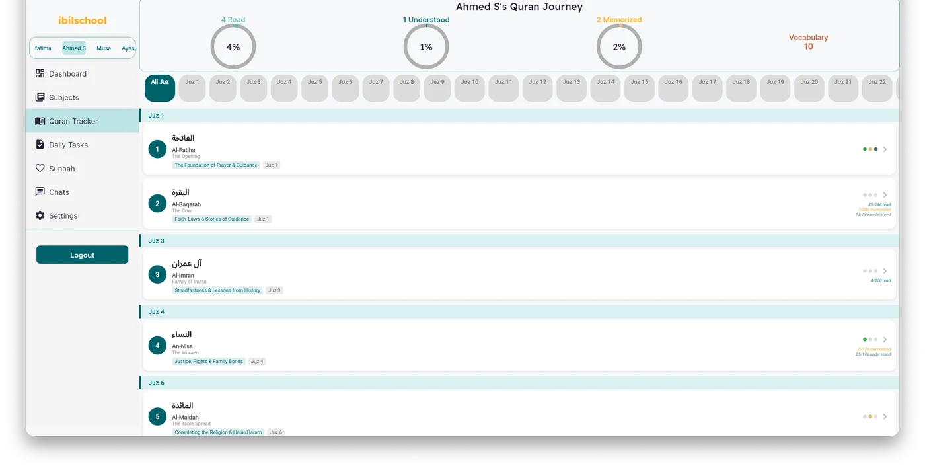The image size is (925, 470).
Task: Click 'Steadfastness & Lessons from History' tag
Action: click(x=217, y=290)
